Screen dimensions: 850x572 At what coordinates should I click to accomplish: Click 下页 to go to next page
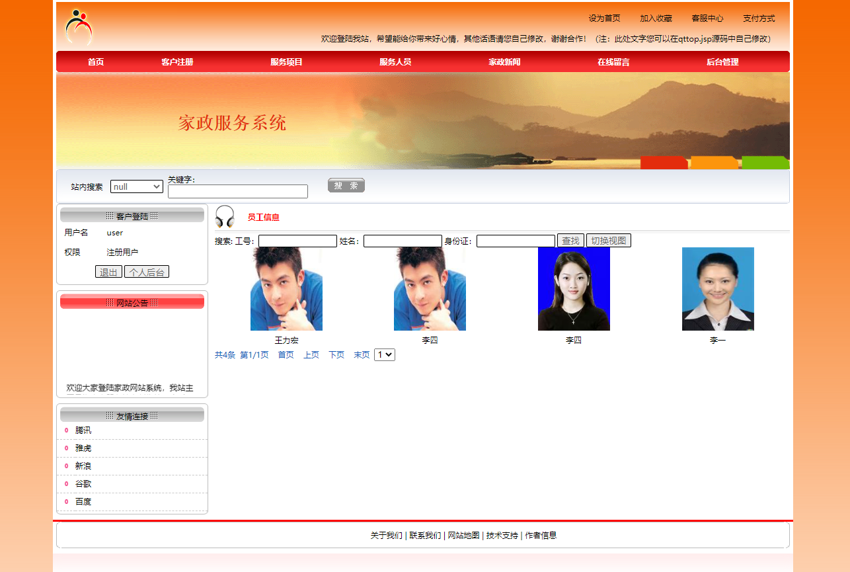(x=336, y=354)
